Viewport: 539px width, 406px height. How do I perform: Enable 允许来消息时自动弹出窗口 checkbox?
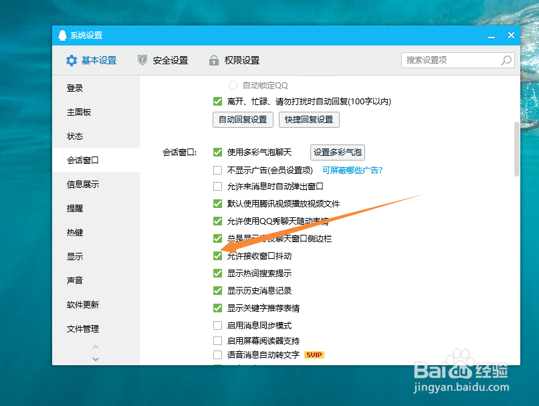[217, 187]
